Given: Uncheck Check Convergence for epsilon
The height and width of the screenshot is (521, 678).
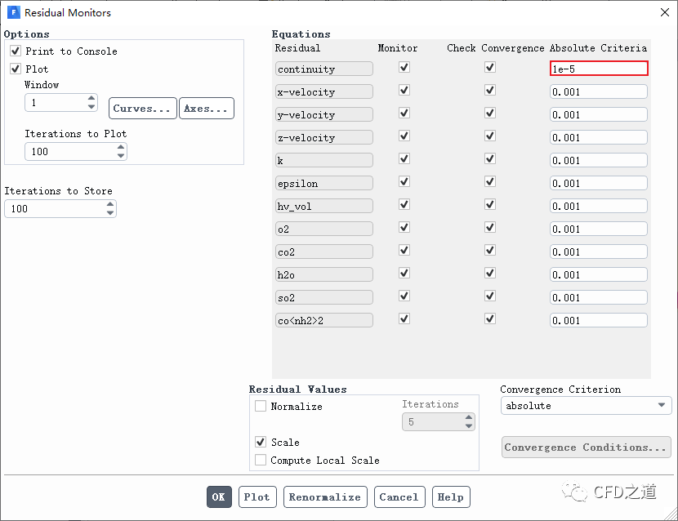Looking at the screenshot, I should 489,182.
